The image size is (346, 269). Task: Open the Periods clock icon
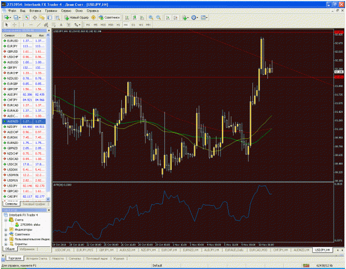tap(194, 17)
